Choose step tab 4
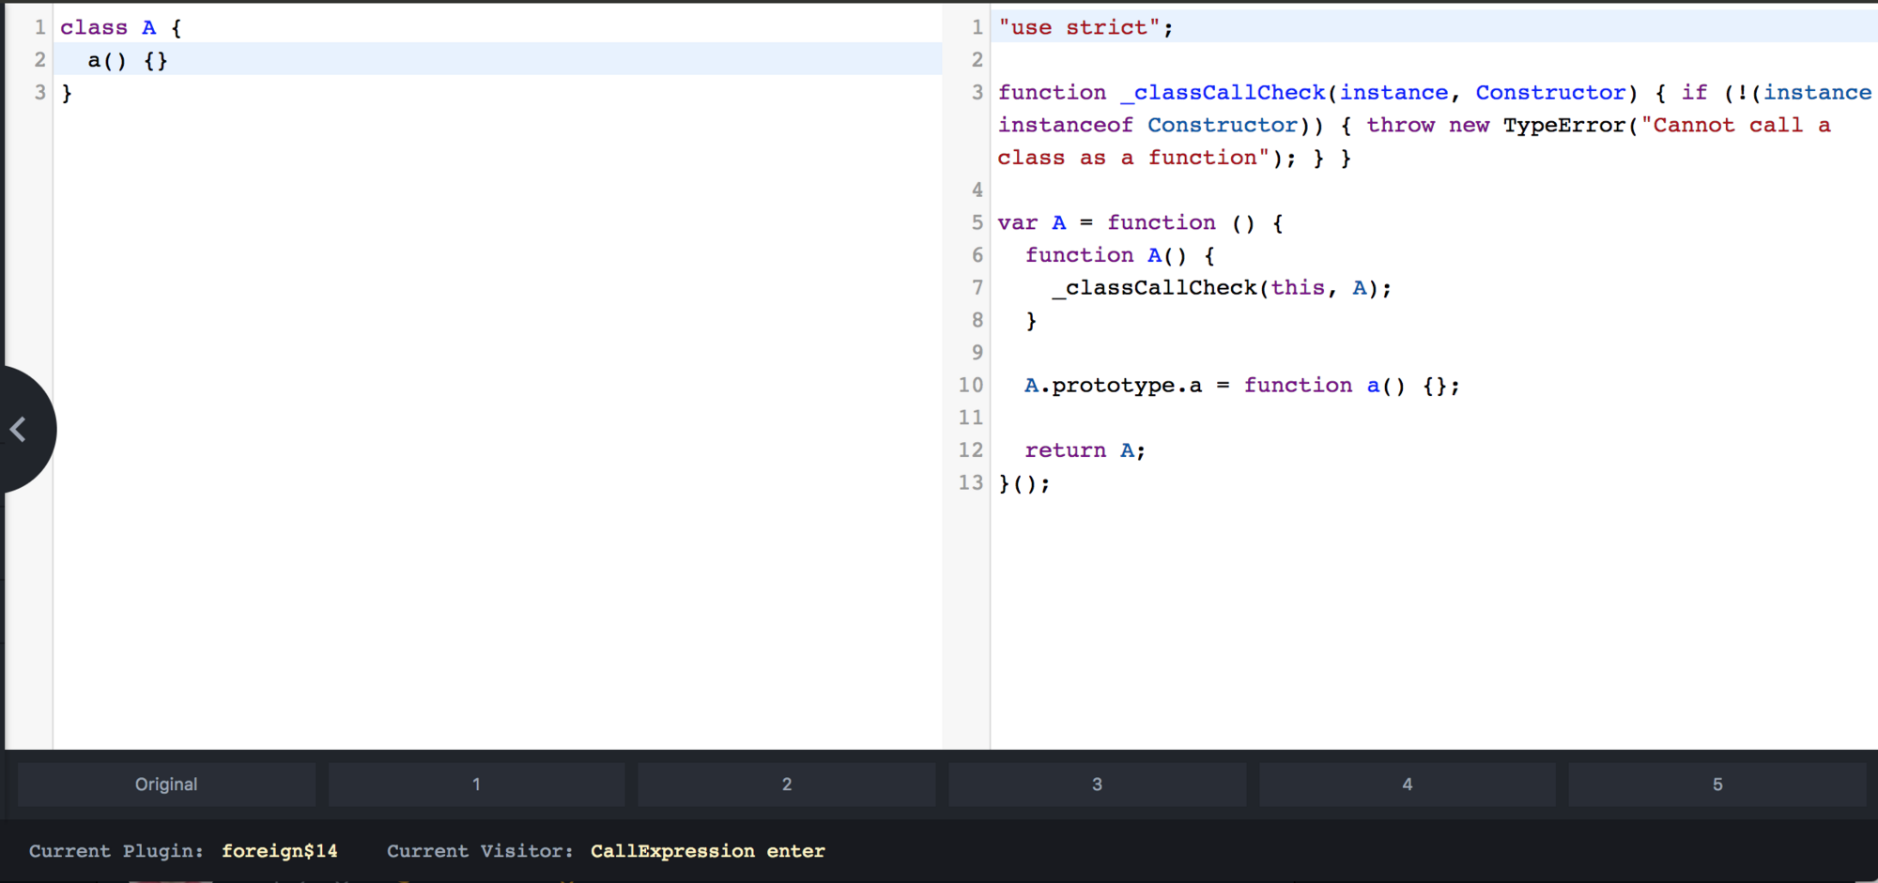Image resolution: width=1878 pixels, height=883 pixels. point(1407,784)
